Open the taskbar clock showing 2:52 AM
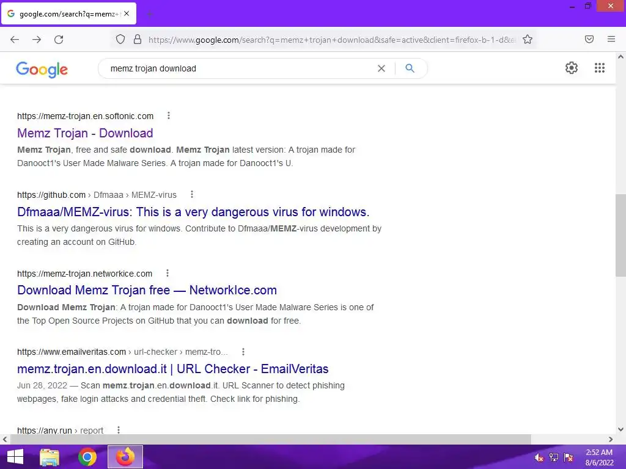626x469 pixels. tap(599, 457)
